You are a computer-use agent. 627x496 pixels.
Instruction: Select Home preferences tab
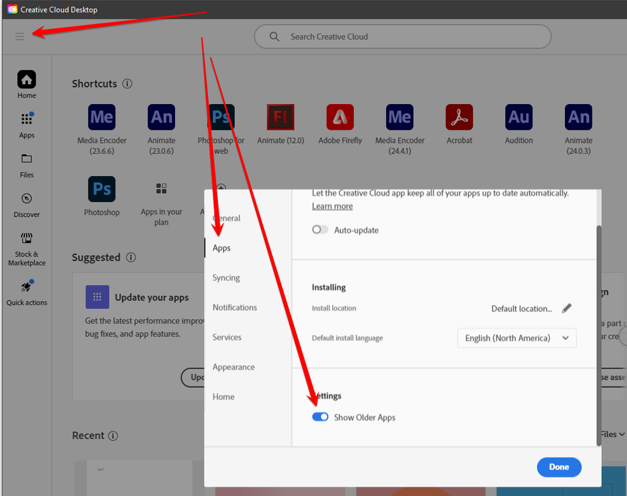tap(223, 396)
